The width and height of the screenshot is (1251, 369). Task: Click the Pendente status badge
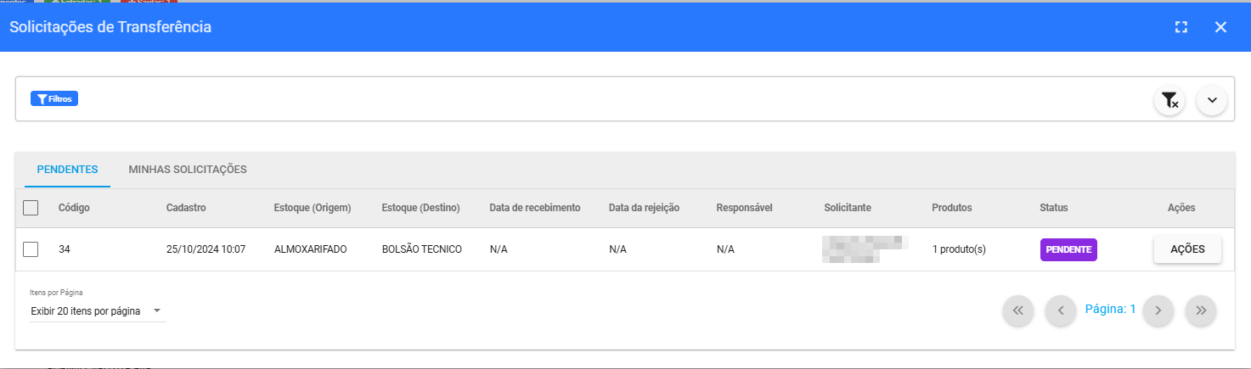[x=1068, y=249]
